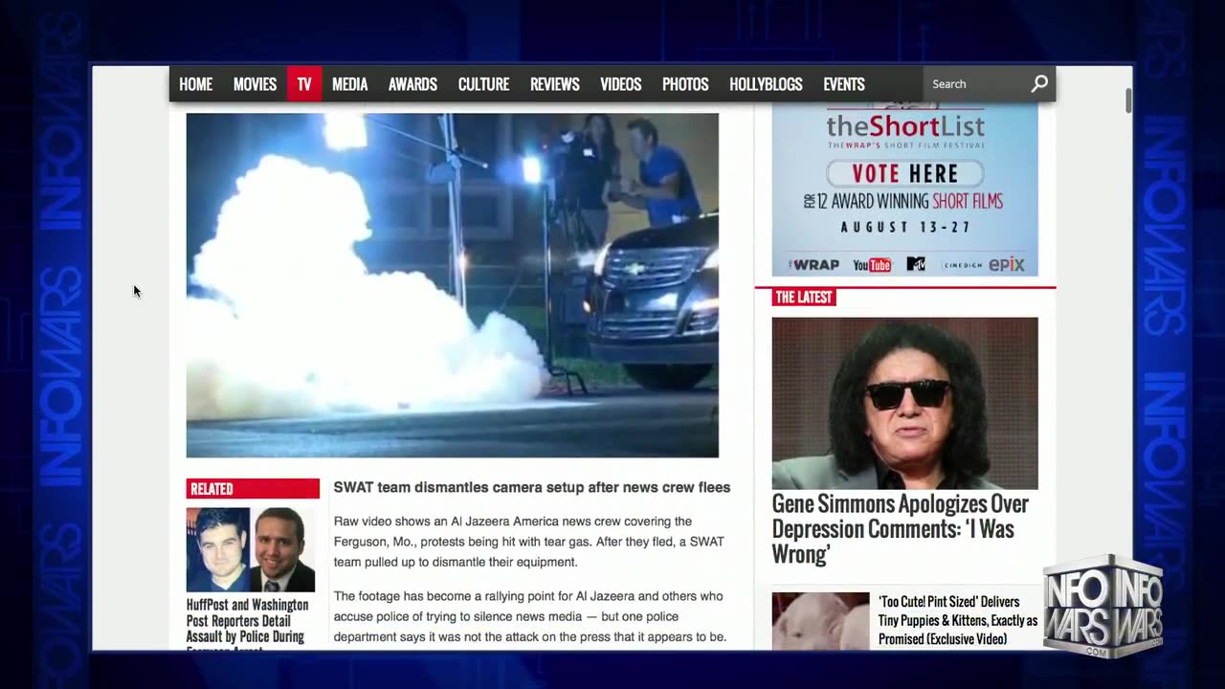Click the 'The footage has become' paragraph

point(530,616)
